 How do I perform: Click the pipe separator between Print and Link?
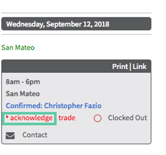(130, 67)
